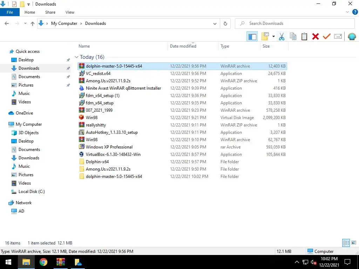Screen dimensions: 359x269
Task: Click the Copy toolbar icon
Action: pyautogui.click(x=293, y=36)
